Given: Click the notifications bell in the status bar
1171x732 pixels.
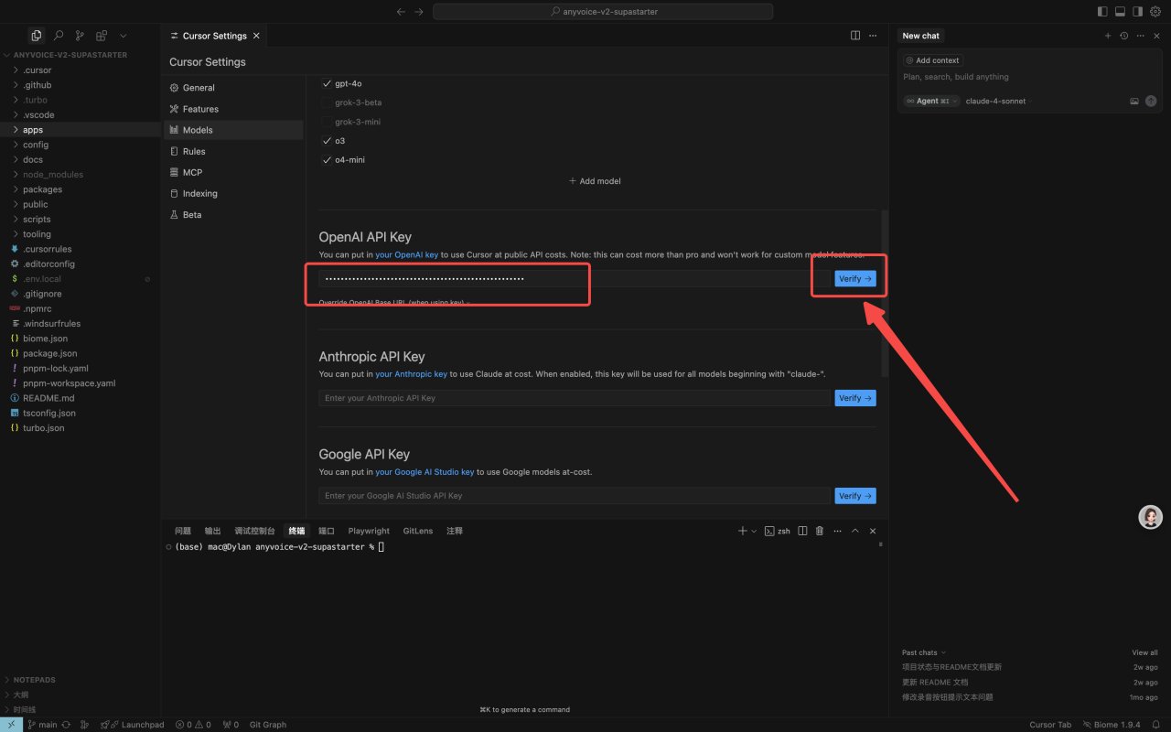Looking at the screenshot, I should point(1157,725).
